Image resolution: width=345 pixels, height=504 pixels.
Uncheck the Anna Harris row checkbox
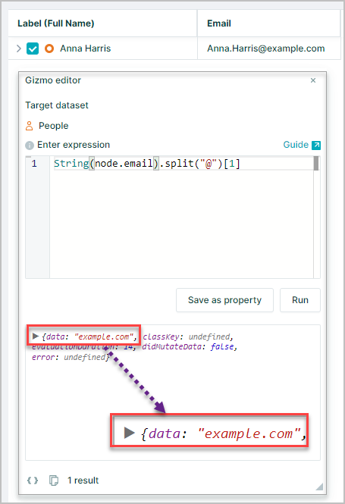(x=33, y=49)
